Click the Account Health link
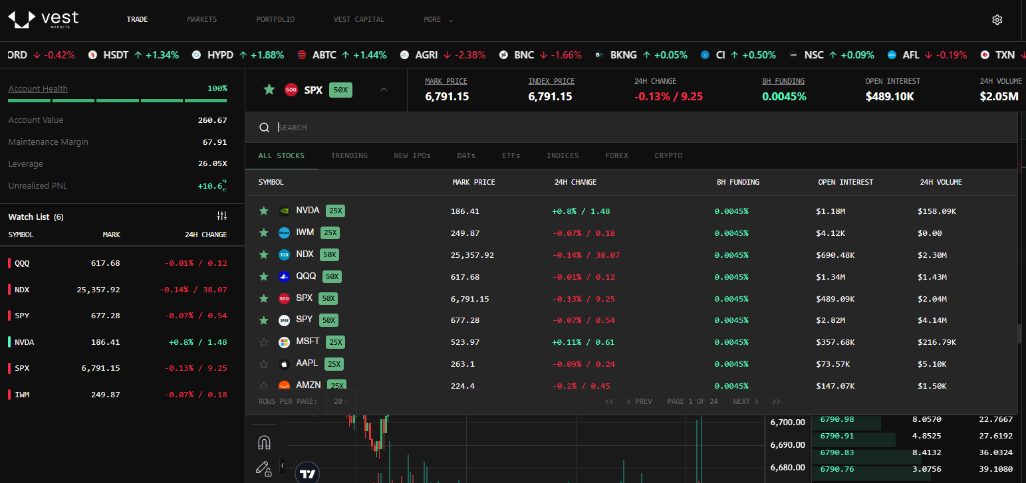Viewport: 1026px width, 483px height. click(38, 89)
